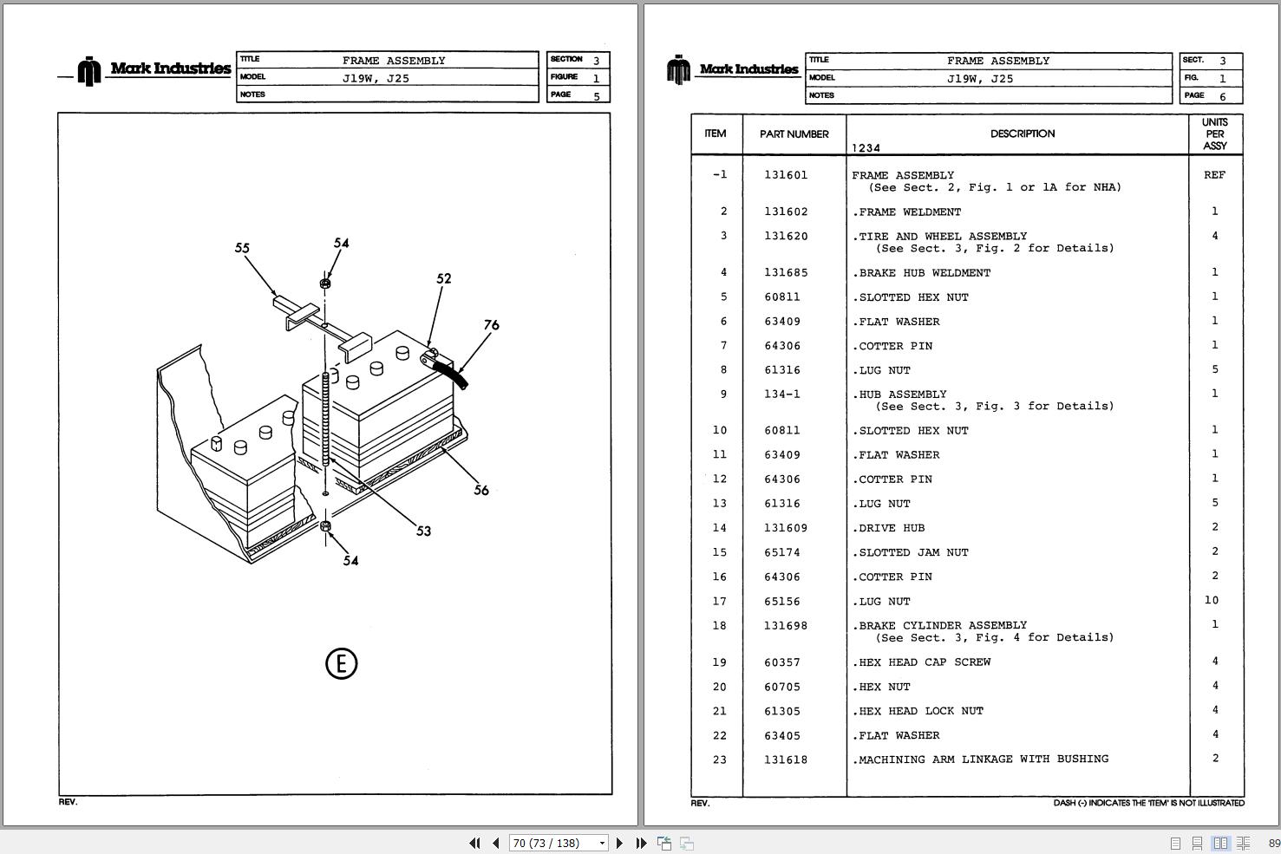Click callout number 55 in the diagram
This screenshot has width=1281, height=854.
tap(242, 248)
